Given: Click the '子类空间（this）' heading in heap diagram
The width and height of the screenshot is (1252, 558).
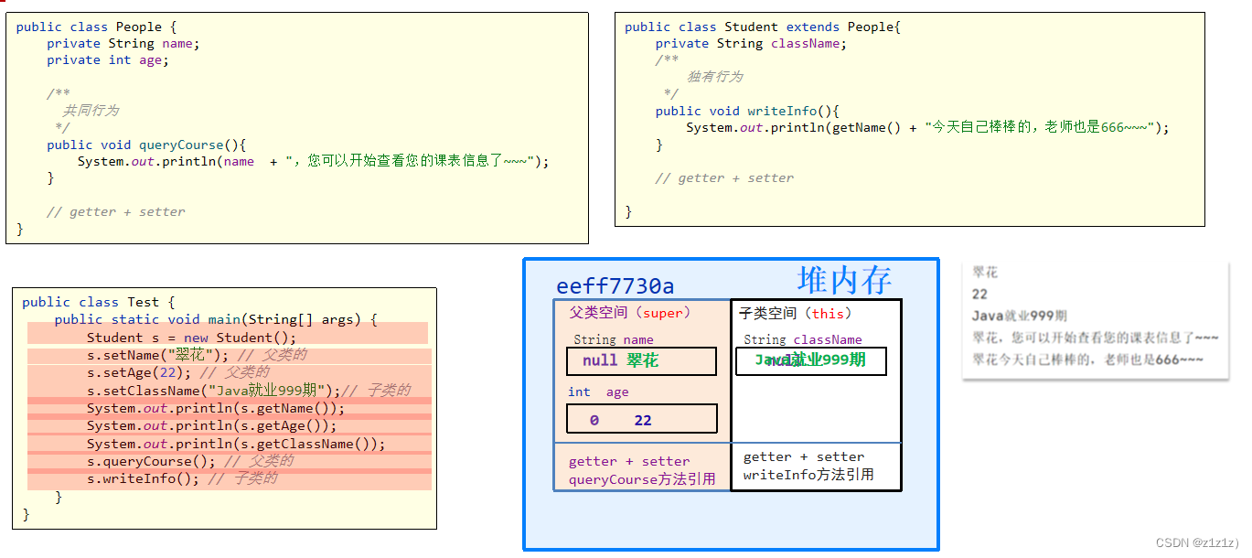Looking at the screenshot, I should click(x=796, y=313).
